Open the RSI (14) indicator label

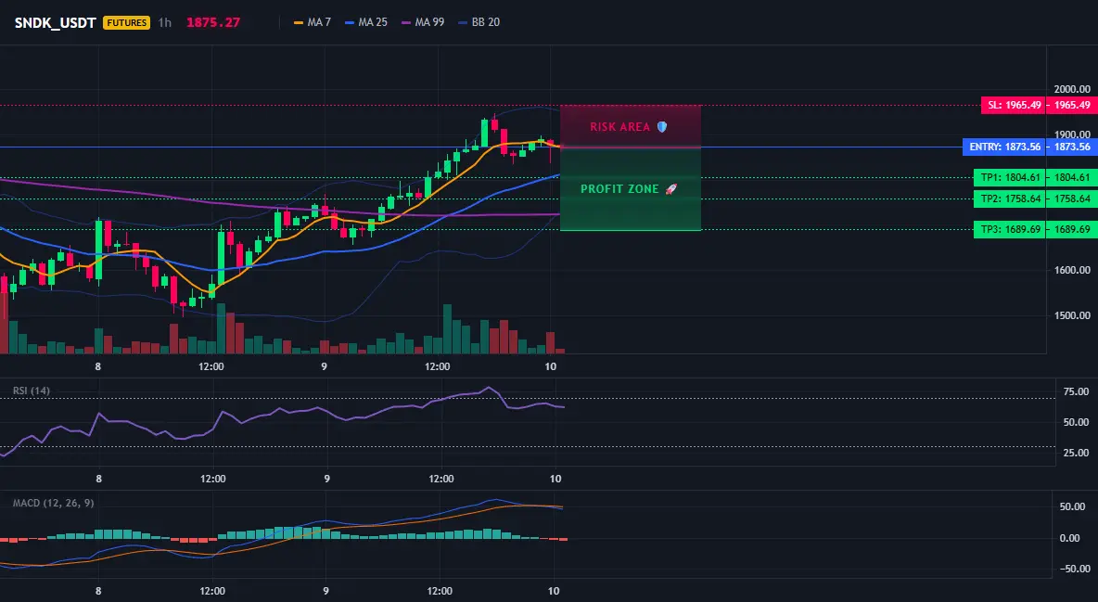pyautogui.click(x=31, y=391)
